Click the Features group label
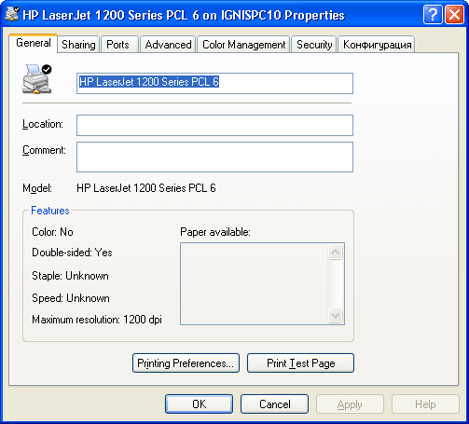The image size is (469, 424). (50, 211)
